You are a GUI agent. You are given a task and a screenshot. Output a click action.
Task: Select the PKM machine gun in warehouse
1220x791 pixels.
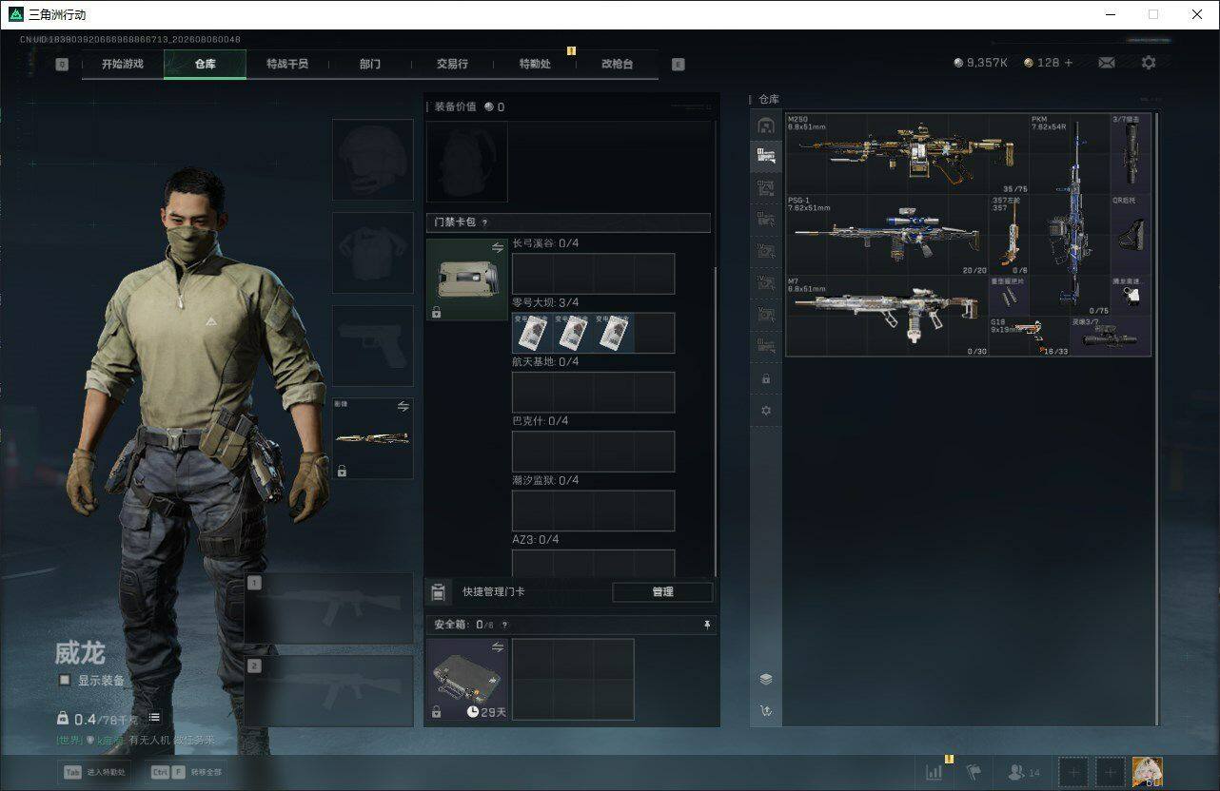pos(1071,215)
